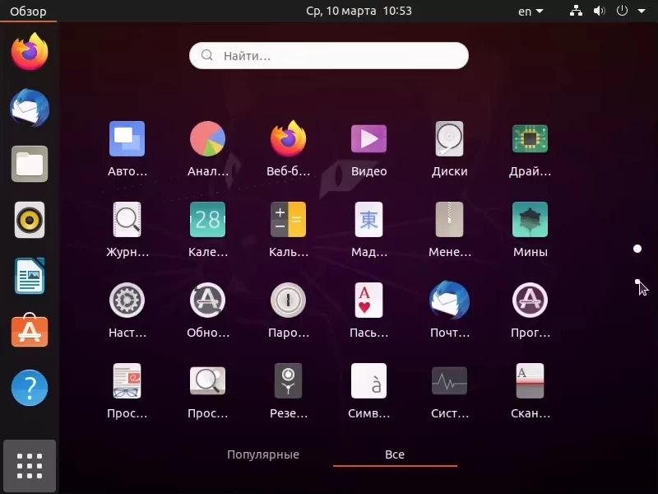The width and height of the screenshot is (658, 494).
Task: Launch the Резе… backups app
Action: [289, 381]
